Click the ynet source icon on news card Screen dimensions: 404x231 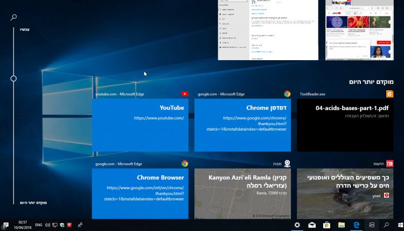(386, 196)
